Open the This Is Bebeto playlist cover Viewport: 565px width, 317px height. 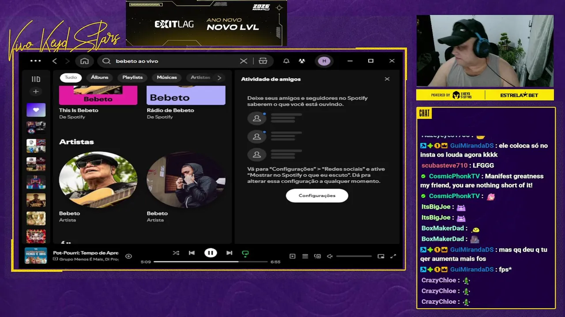(x=98, y=95)
